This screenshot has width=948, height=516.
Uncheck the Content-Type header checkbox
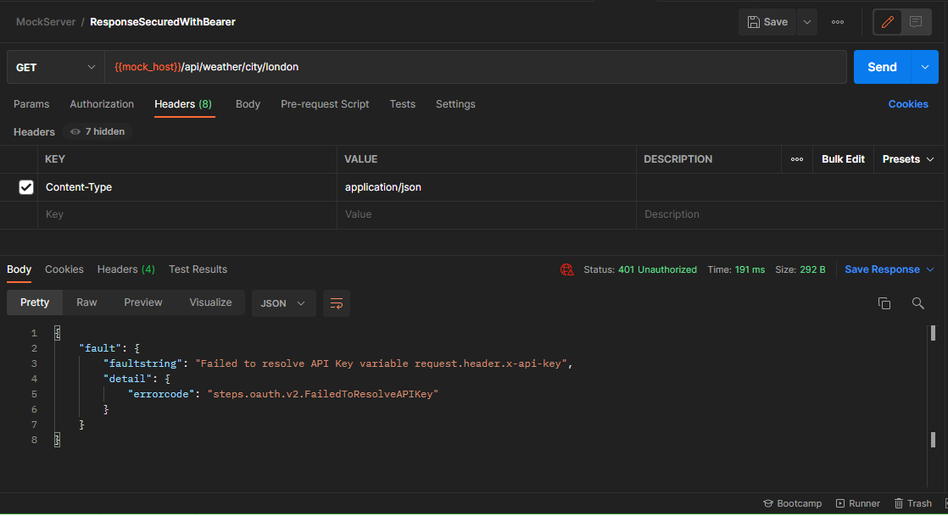[26, 187]
